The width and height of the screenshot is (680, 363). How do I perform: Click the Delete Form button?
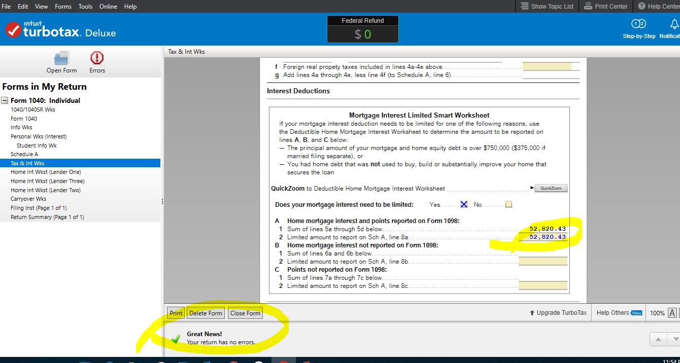206,313
